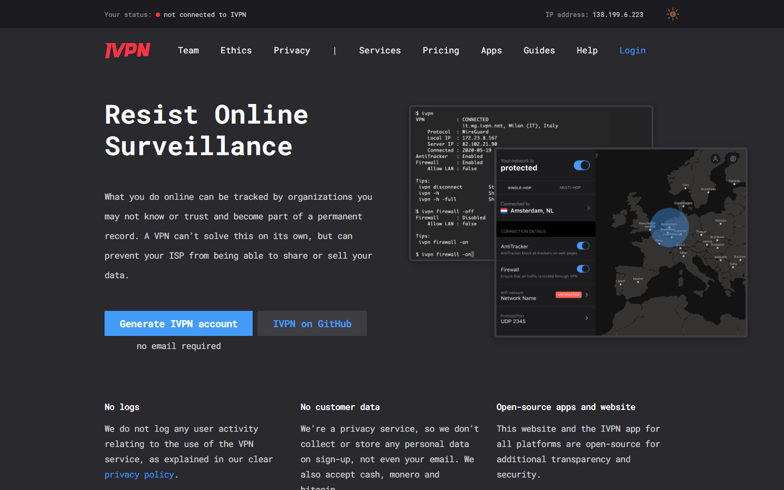Open the privacy policy link
This screenshot has height=490, width=784.
[139, 475]
